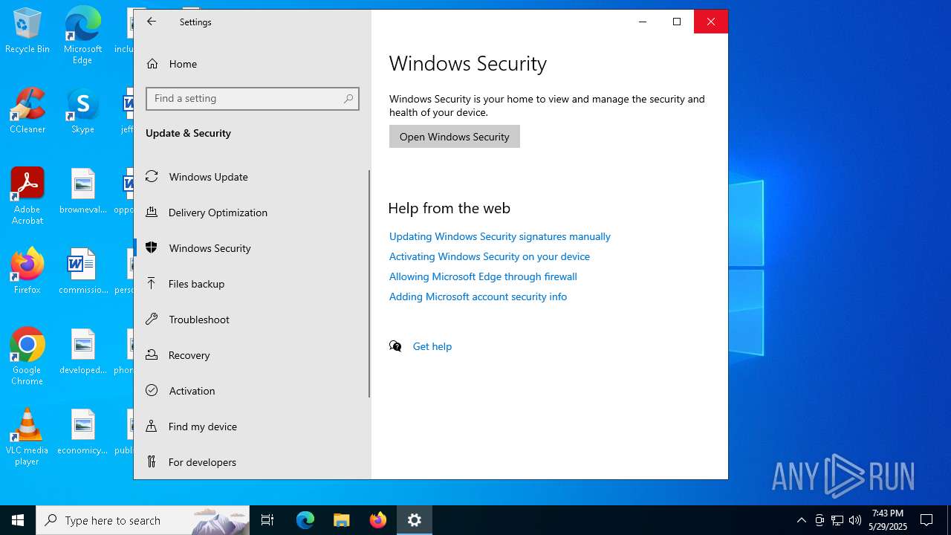Click the Settings sidebar scrollbar
Viewport: 951px width, 535px height.
pos(369,284)
